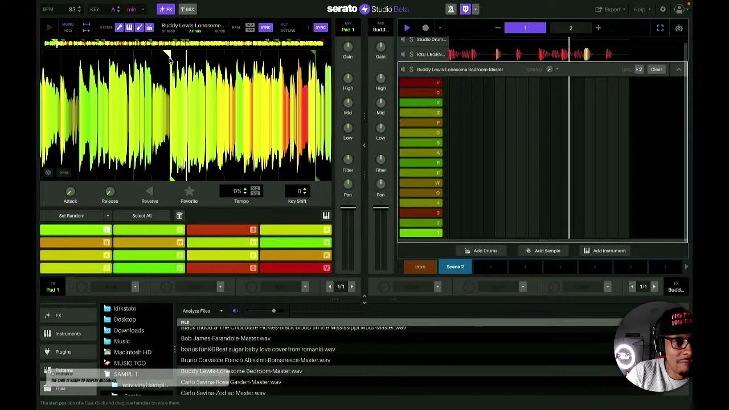Click the Set Random button
The width and height of the screenshot is (729, 410).
(x=72, y=216)
